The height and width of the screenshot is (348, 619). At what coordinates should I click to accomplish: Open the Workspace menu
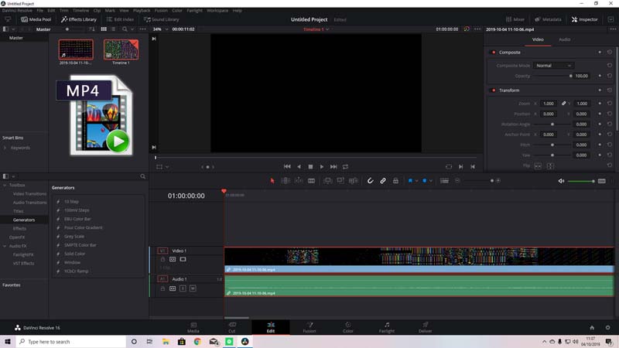pos(217,11)
